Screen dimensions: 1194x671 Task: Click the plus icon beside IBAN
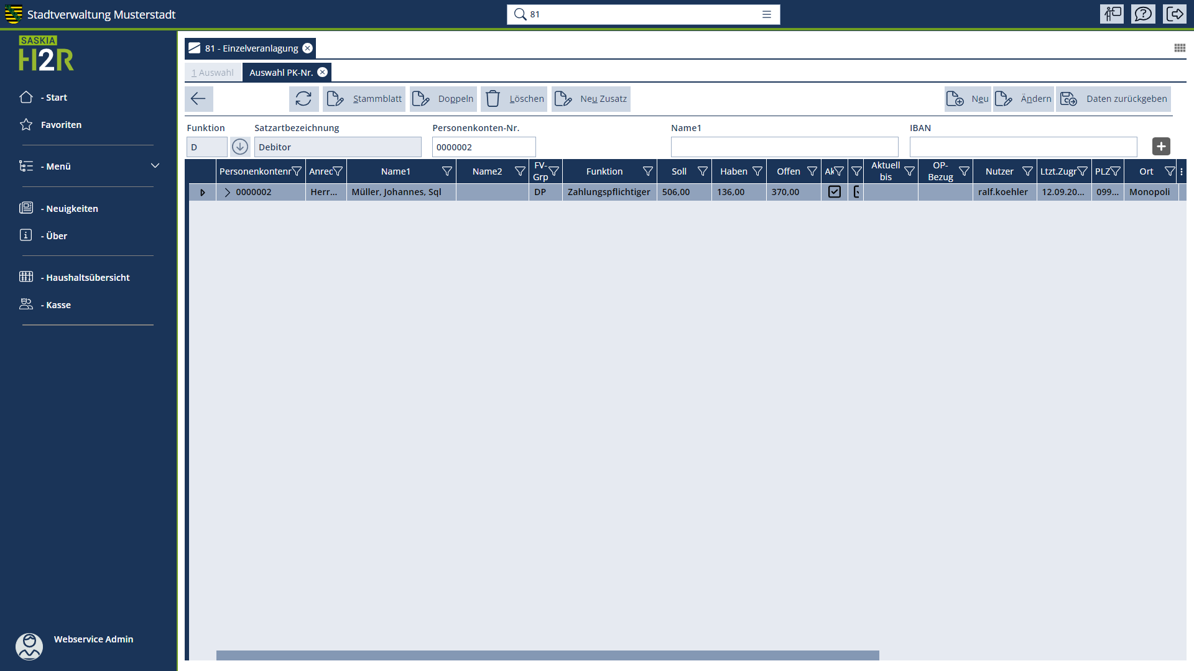pos(1160,147)
